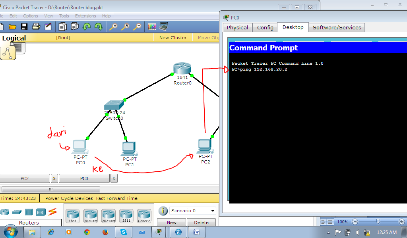Click the New Cluster button

click(172, 37)
